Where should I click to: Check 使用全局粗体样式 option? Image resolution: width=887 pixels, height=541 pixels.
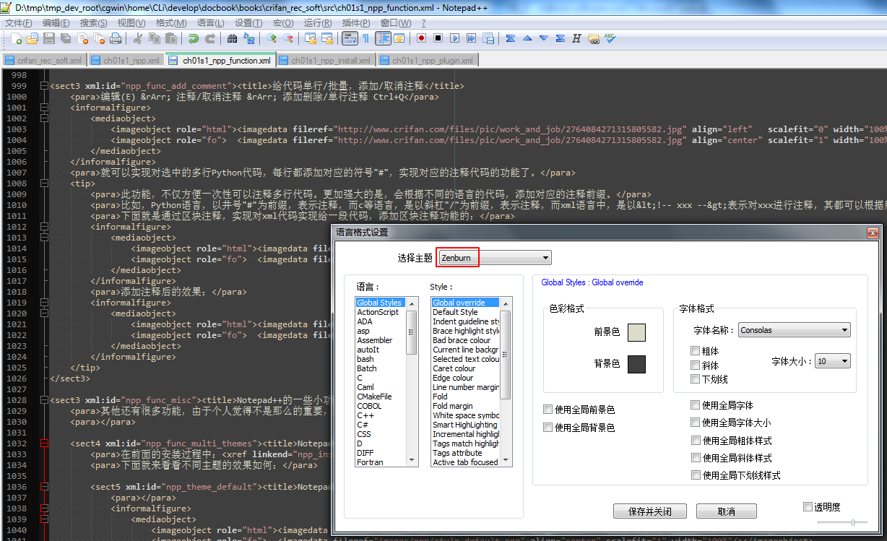695,440
